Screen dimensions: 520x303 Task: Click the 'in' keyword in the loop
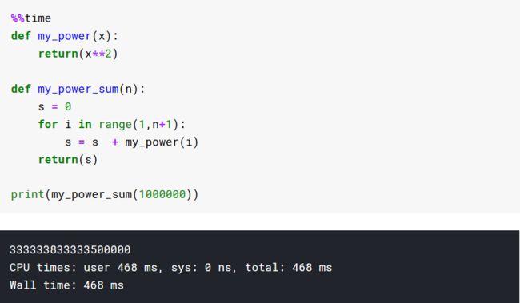point(85,124)
